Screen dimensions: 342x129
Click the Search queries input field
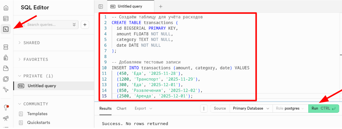[x=48, y=25]
